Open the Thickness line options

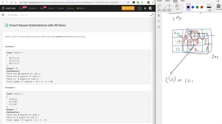point(219,7)
